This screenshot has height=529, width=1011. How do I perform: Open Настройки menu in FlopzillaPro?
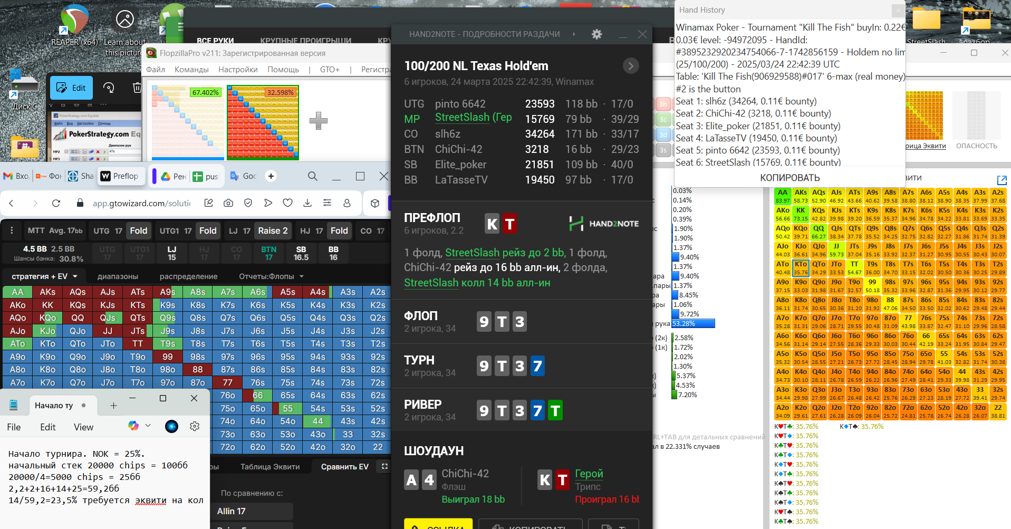[x=238, y=70]
